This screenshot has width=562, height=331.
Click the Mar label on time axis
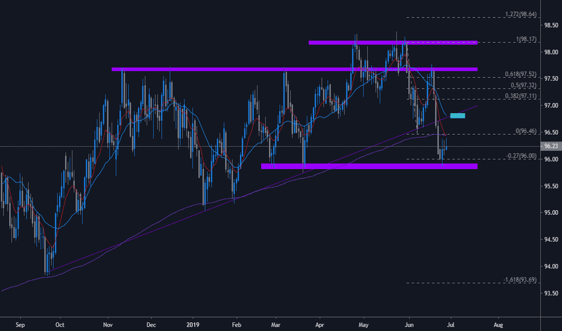275,325
